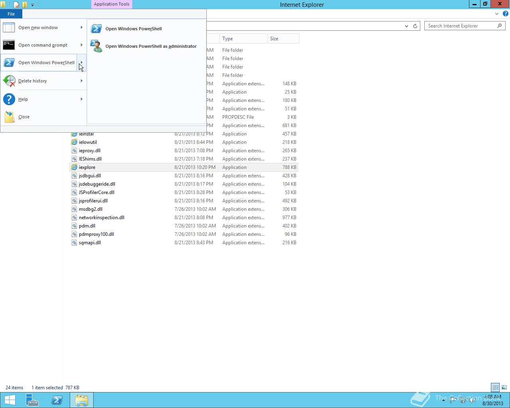
Task: Sort by the Type column header
Action: point(243,39)
